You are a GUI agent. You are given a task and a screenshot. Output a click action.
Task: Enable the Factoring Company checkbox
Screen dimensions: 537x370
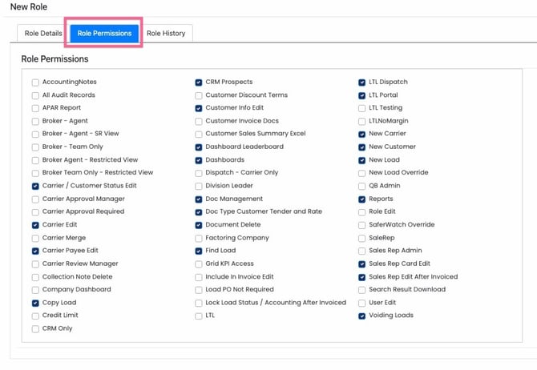coord(199,238)
